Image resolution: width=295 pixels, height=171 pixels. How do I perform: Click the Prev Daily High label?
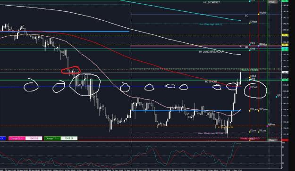point(211,24)
